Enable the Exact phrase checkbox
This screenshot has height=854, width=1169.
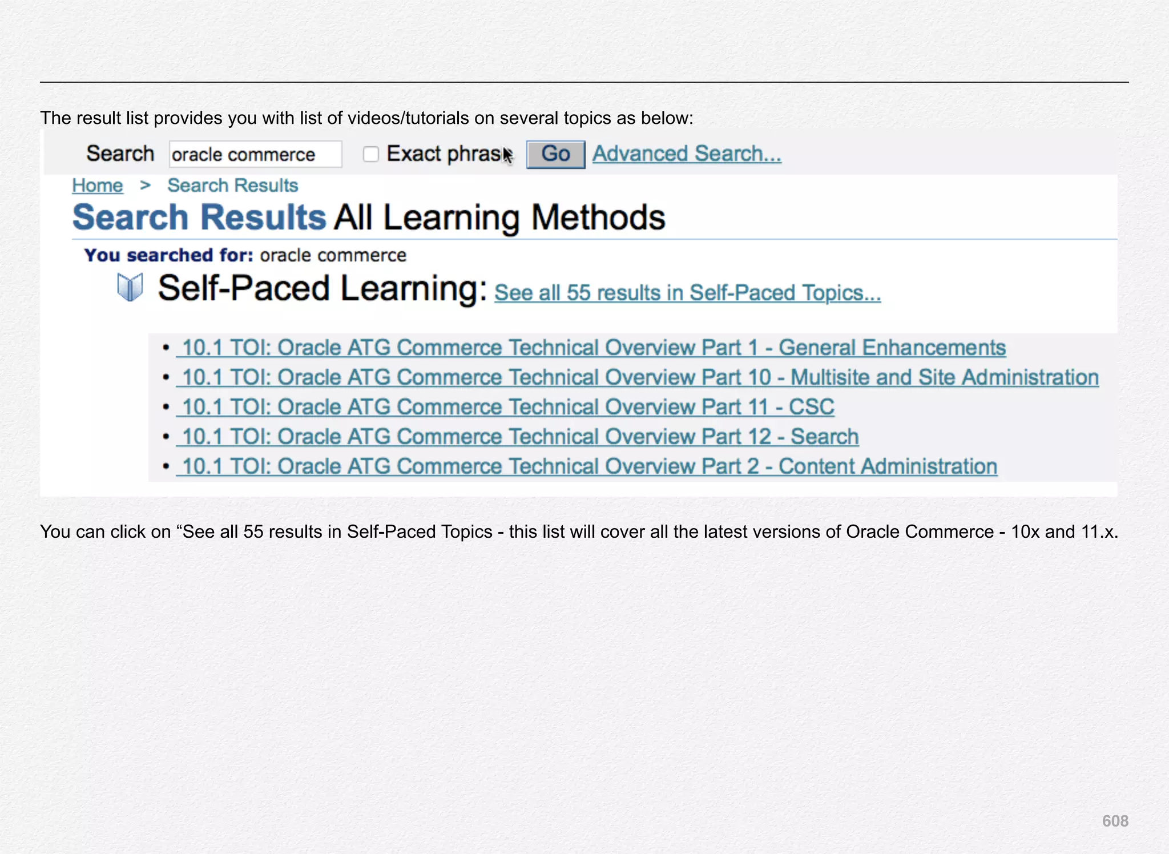tap(370, 154)
